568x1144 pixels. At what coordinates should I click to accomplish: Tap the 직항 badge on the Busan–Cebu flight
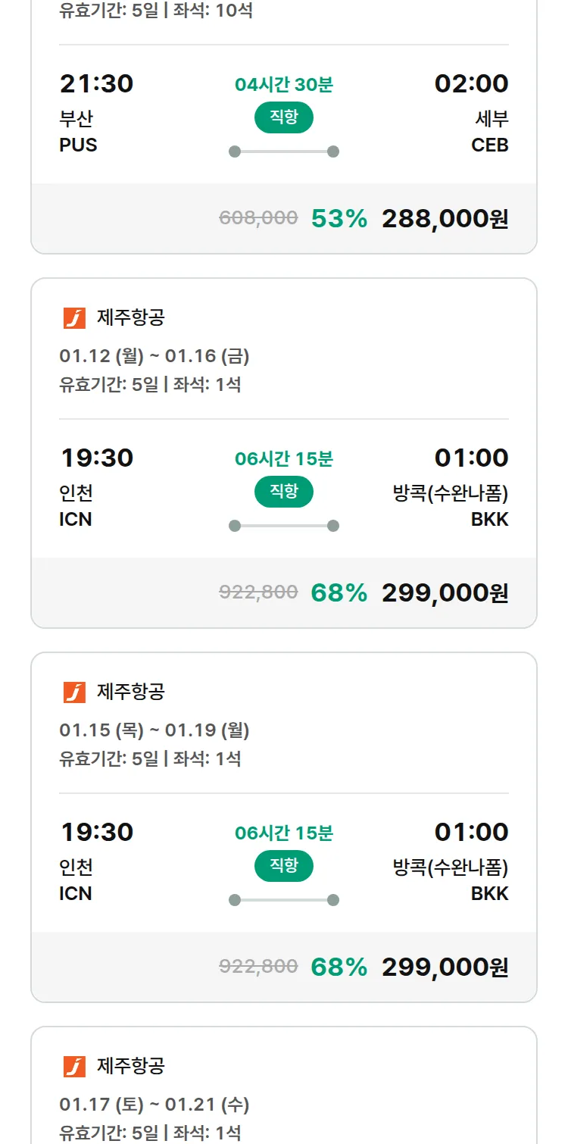tap(283, 117)
